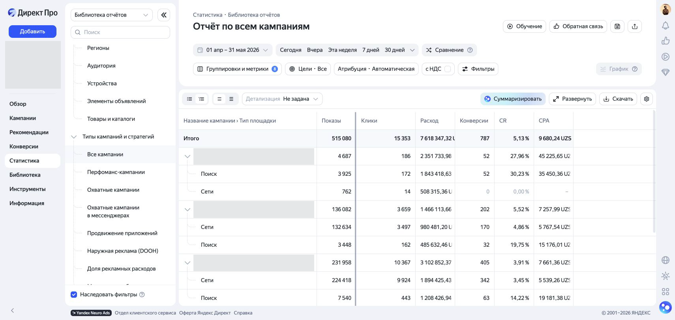Select Перфоманс-кампании report
675x320 pixels.
(116, 172)
